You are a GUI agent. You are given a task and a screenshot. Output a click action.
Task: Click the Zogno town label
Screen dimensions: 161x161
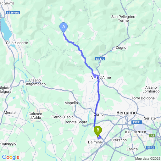click(121, 48)
